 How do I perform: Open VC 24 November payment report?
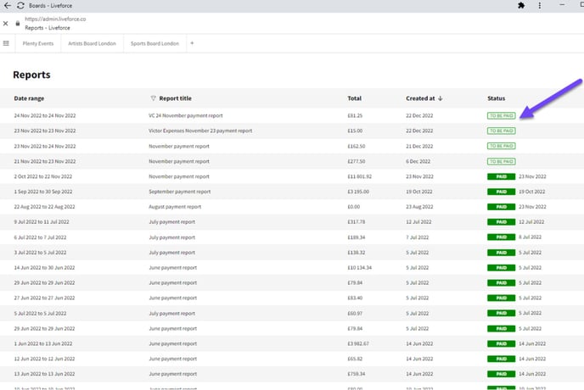186,116
